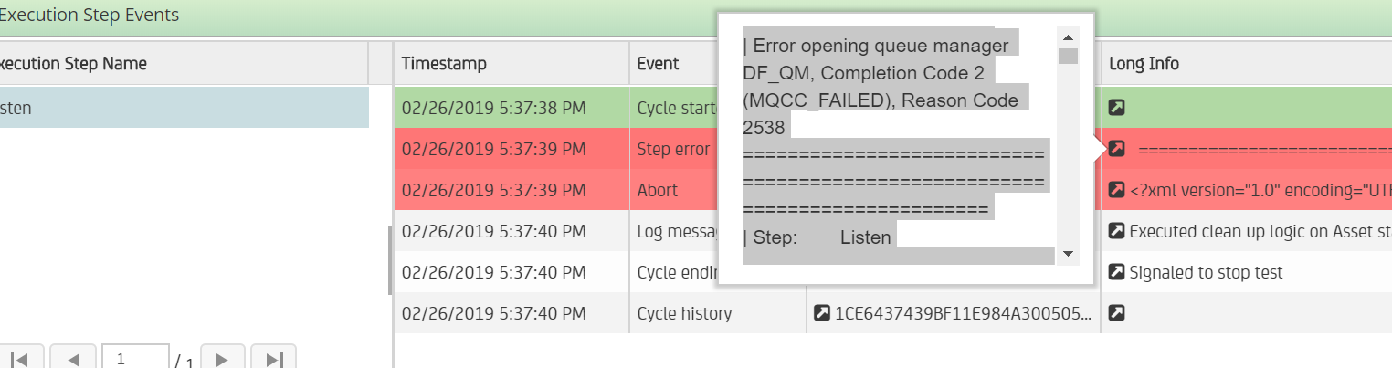Go to next page of step list
Image resolution: width=1392 pixels, height=368 pixels.
click(x=222, y=360)
